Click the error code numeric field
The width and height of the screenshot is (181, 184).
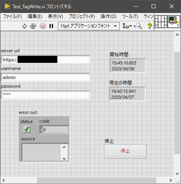point(56,130)
